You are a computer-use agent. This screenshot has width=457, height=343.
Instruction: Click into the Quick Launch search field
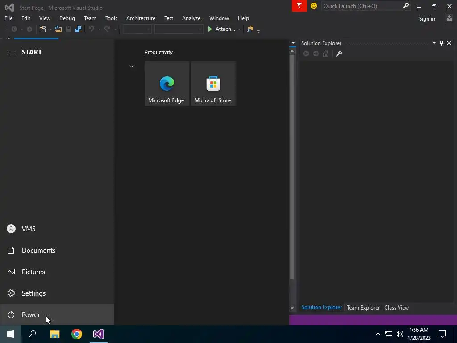pyautogui.click(x=361, y=6)
